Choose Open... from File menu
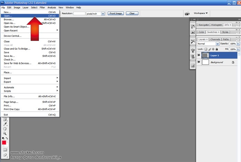The image size is (241, 162). coord(30,16)
